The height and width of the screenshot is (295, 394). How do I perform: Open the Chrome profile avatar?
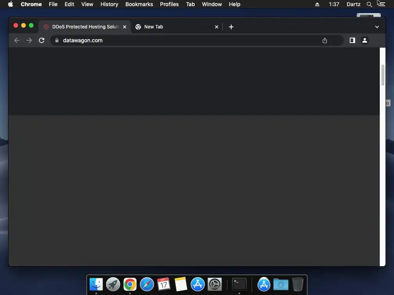coord(365,40)
